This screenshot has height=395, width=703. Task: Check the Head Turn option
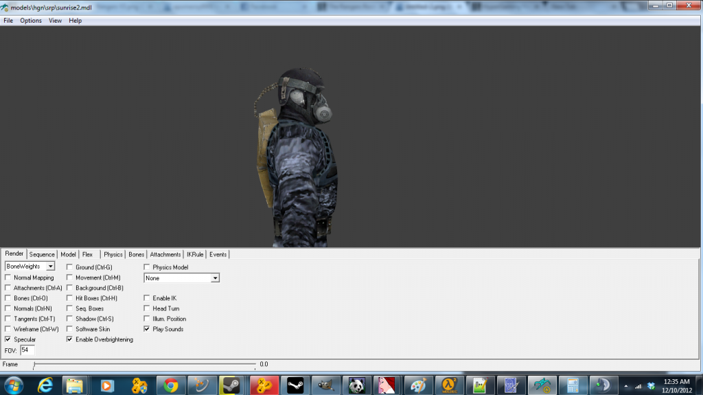tap(147, 308)
